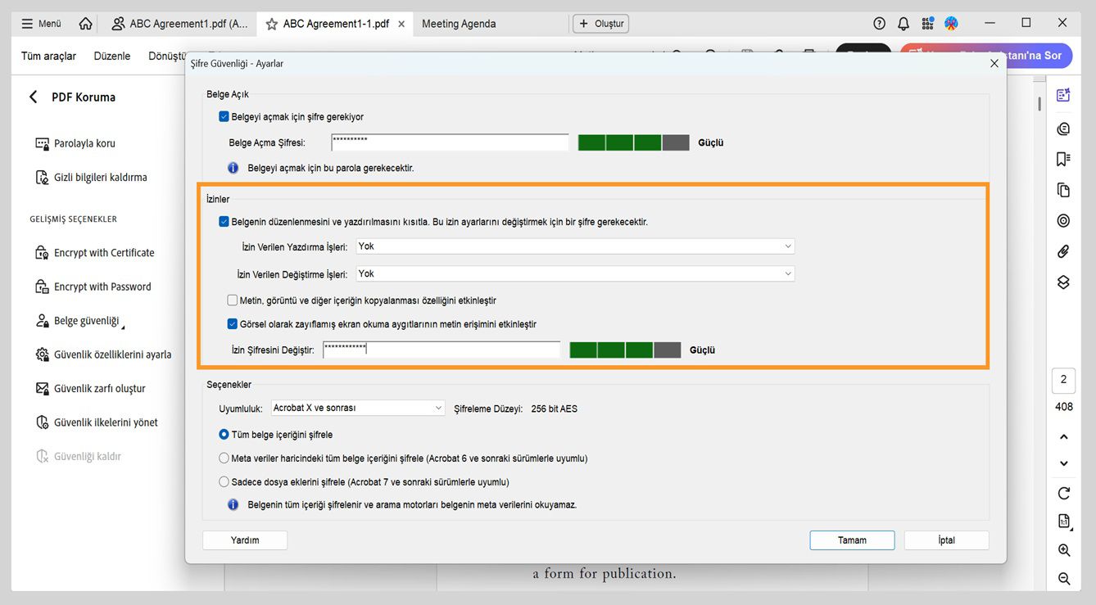
Task: Open the apps grid icon
Action: coord(927,24)
